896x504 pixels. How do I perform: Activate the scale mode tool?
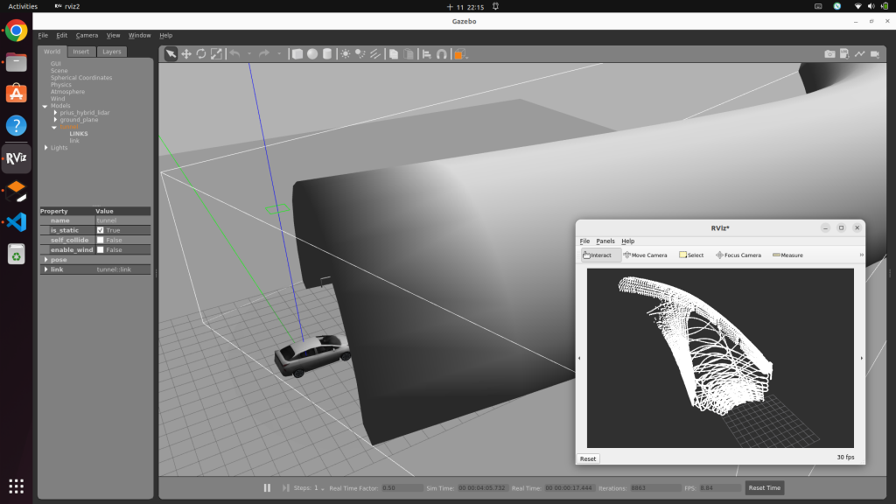(216, 53)
